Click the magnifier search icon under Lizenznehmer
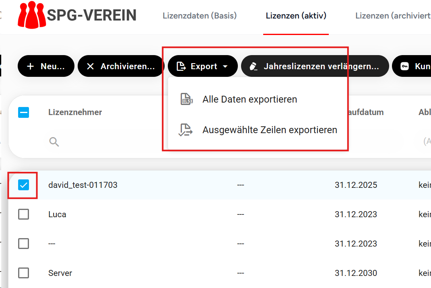Image resolution: width=431 pixels, height=288 pixels. [x=54, y=141]
